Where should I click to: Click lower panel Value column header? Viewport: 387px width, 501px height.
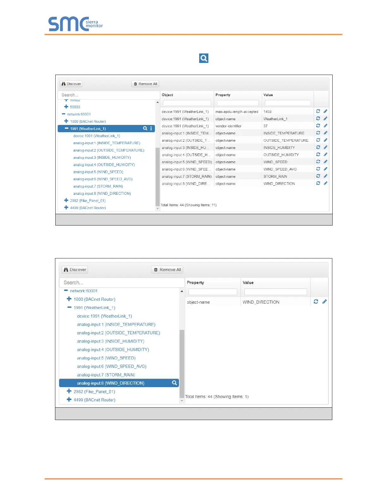[x=248, y=282]
